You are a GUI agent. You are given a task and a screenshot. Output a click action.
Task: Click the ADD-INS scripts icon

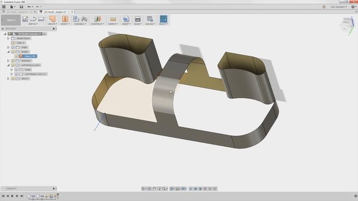[150, 19]
